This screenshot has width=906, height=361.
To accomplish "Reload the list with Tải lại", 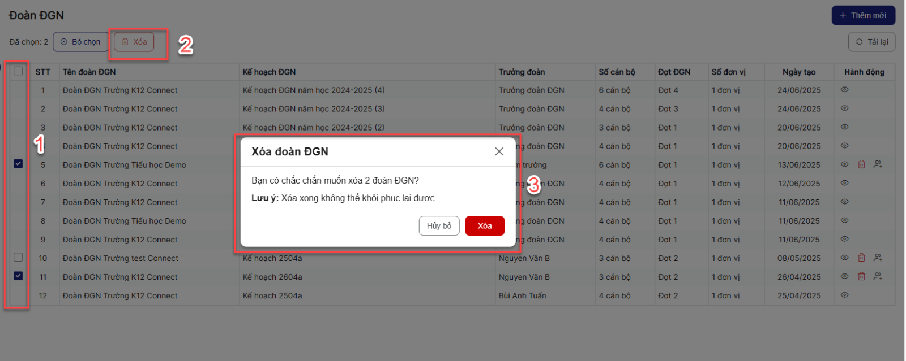I will [871, 42].
